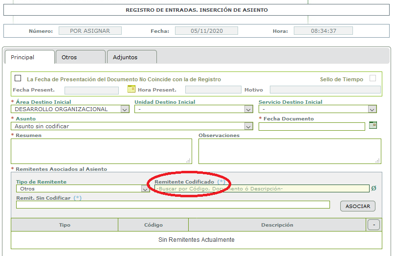Viewport: 395px width, 256px height.
Task: Check the presentation date mismatch checkbox
Action: (x=18, y=78)
